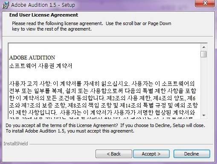
Task: Click the Decline button
Action: coord(191,154)
